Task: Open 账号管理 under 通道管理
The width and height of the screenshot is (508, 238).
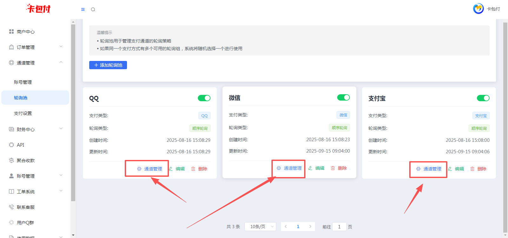Action: click(23, 82)
